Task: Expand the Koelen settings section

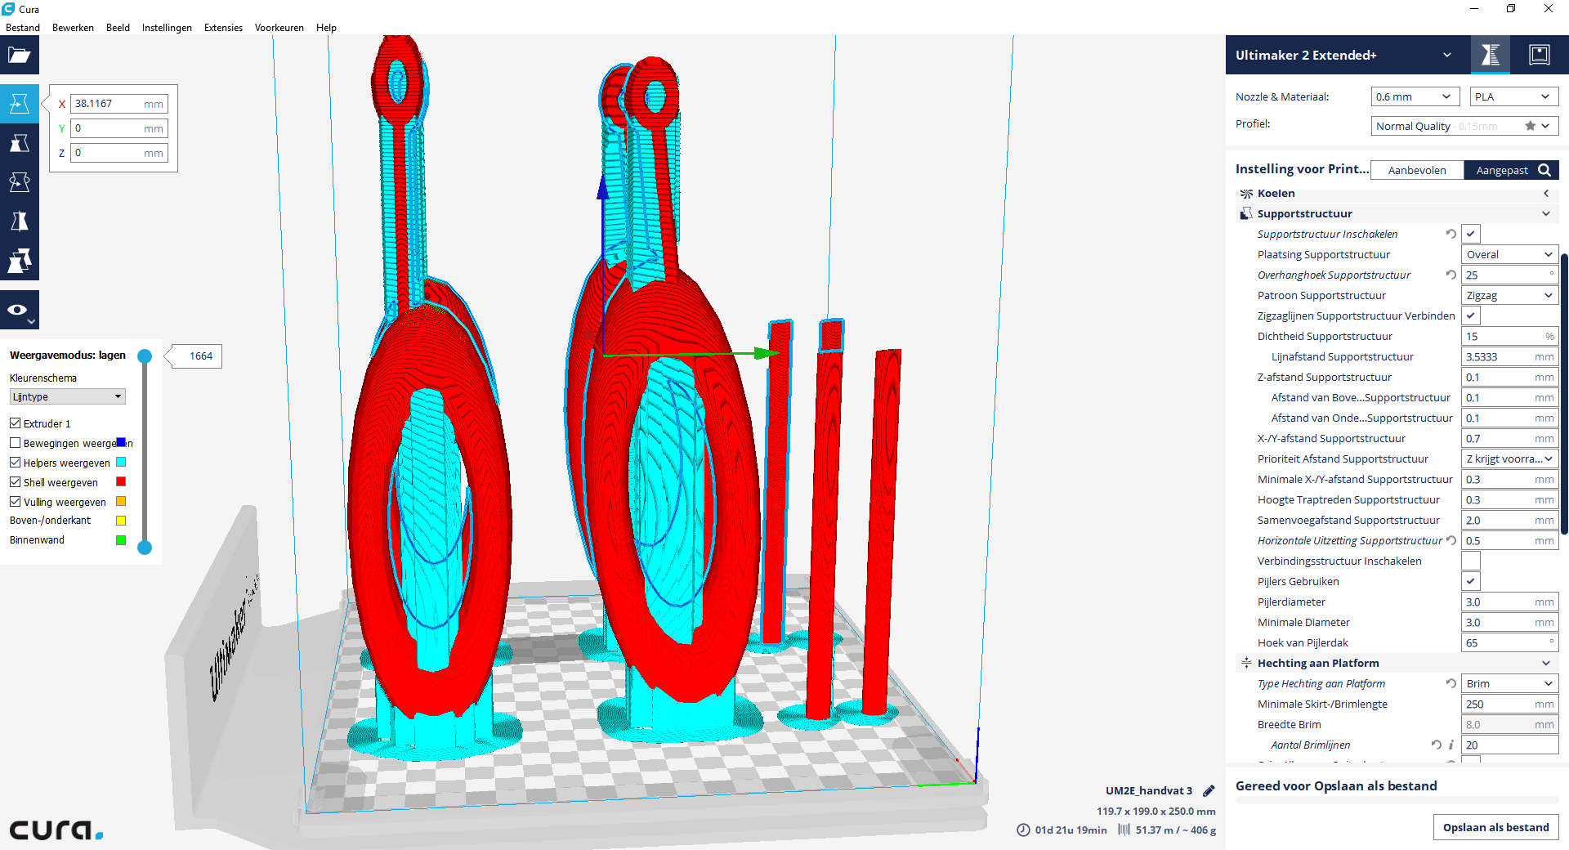Action: [x=1546, y=194]
